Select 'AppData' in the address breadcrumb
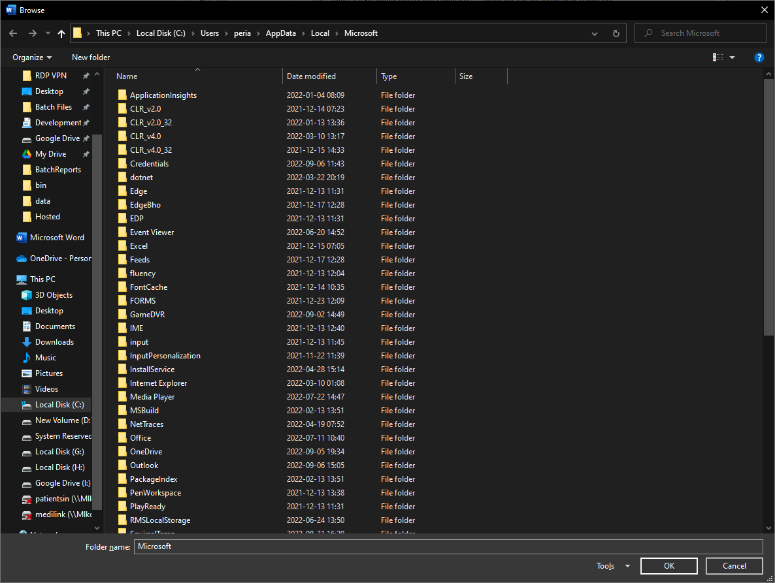Screen dimensions: 775x583 (281, 33)
